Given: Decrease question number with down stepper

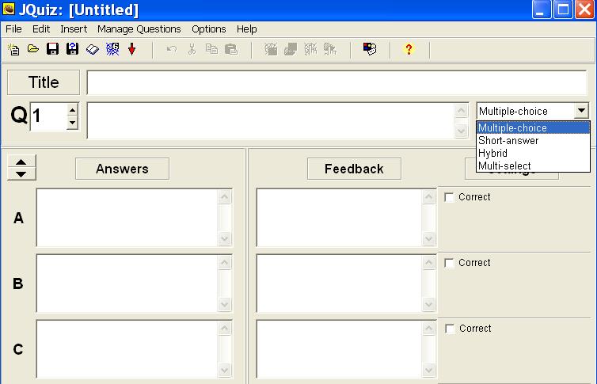Looking at the screenshot, I should [72, 123].
